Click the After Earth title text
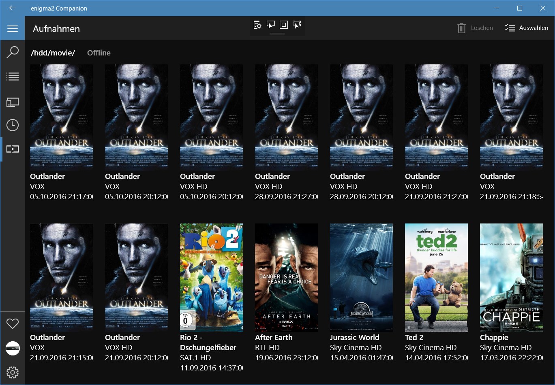 274,337
